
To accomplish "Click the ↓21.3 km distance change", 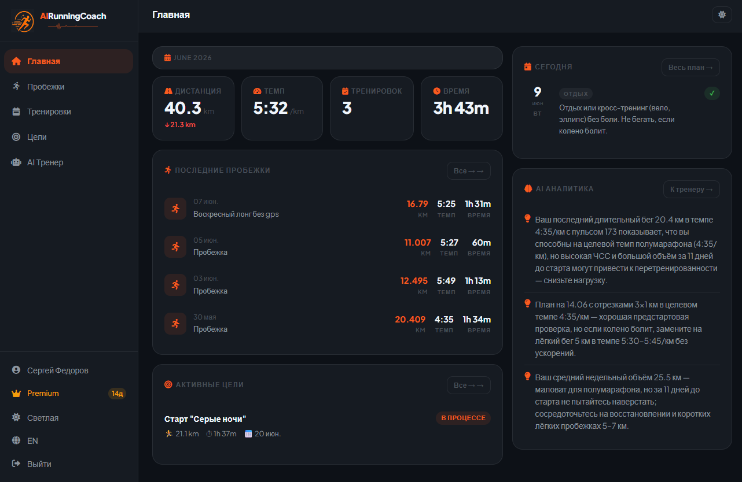I will tap(180, 124).
